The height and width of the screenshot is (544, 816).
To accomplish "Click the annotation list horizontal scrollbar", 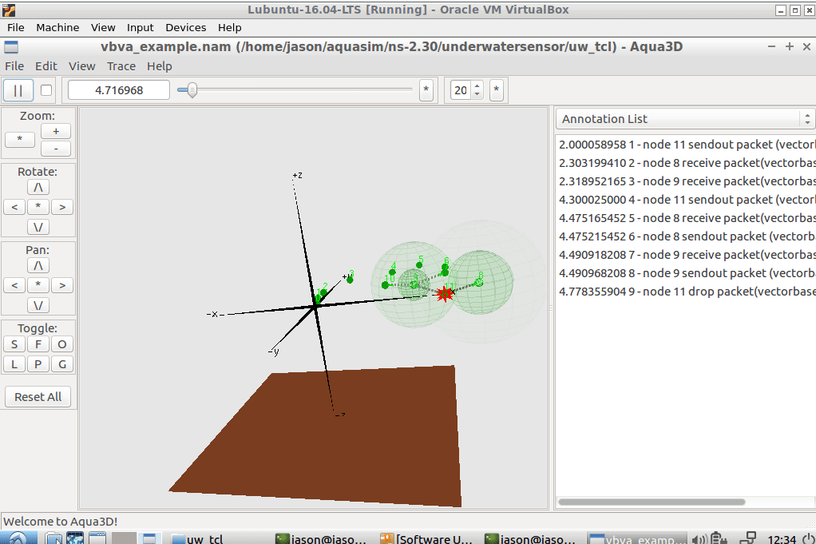I will point(652,502).
